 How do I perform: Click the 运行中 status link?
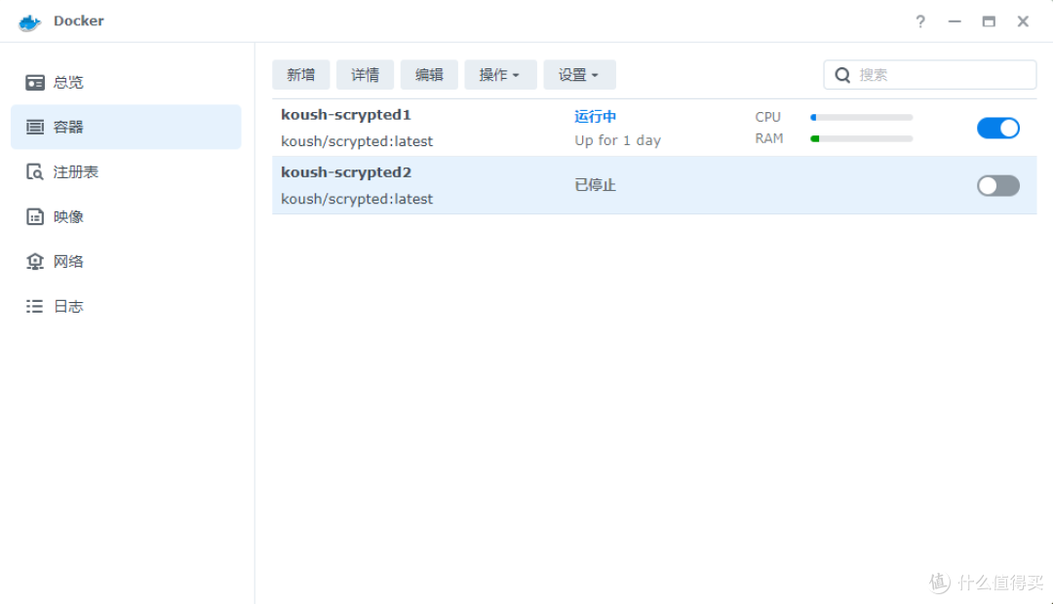[595, 116]
